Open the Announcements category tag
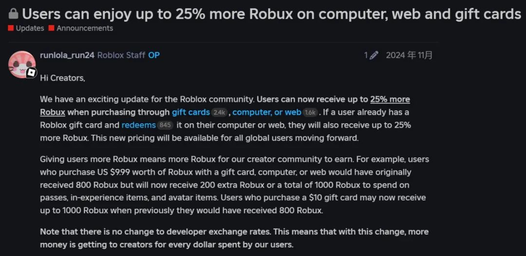Viewport: 526px width, 256px height. coord(85,28)
